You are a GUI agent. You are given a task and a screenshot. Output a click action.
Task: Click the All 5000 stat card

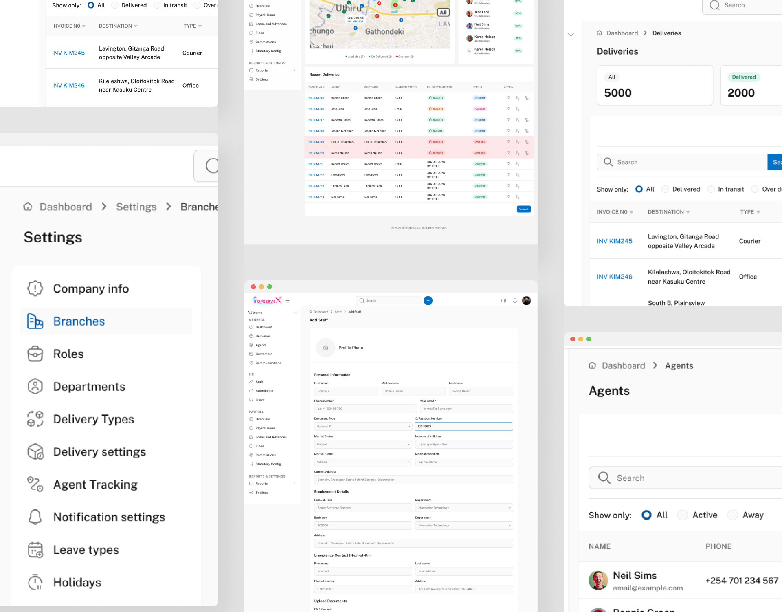click(655, 85)
